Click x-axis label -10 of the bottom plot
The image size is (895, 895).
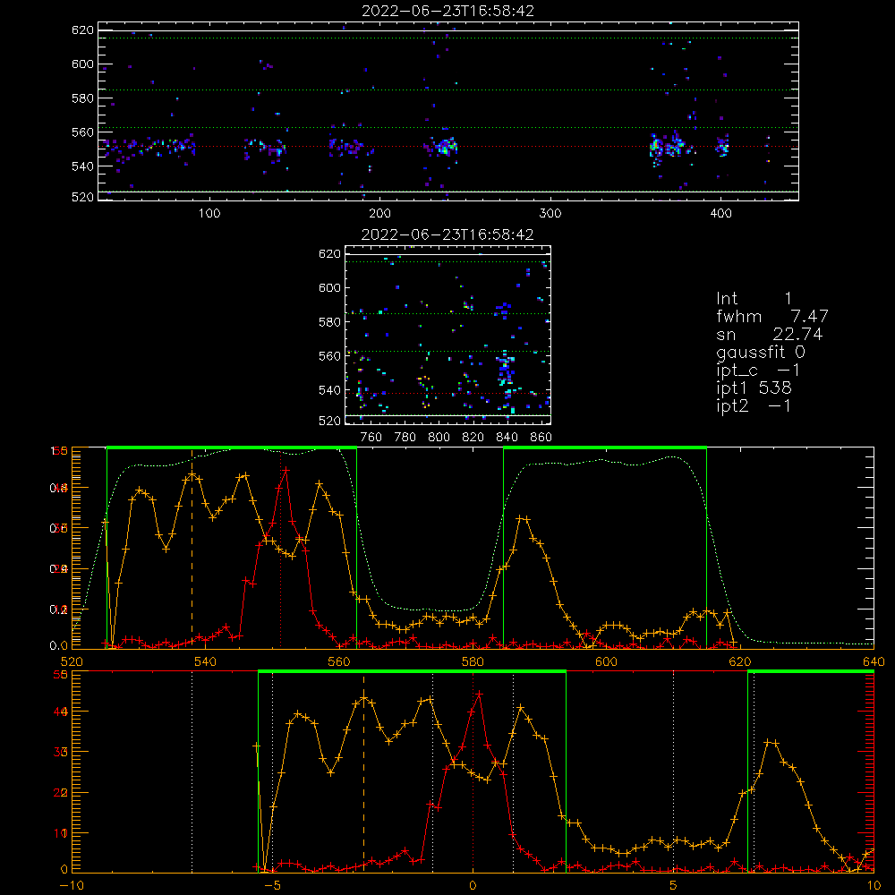tap(72, 886)
